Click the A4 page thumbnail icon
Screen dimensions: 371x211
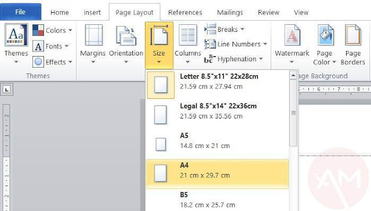click(x=161, y=173)
